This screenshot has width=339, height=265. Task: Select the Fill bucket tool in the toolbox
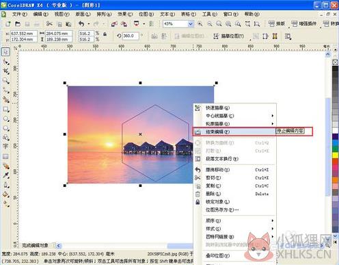pyautogui.click(x=5, y=194)
